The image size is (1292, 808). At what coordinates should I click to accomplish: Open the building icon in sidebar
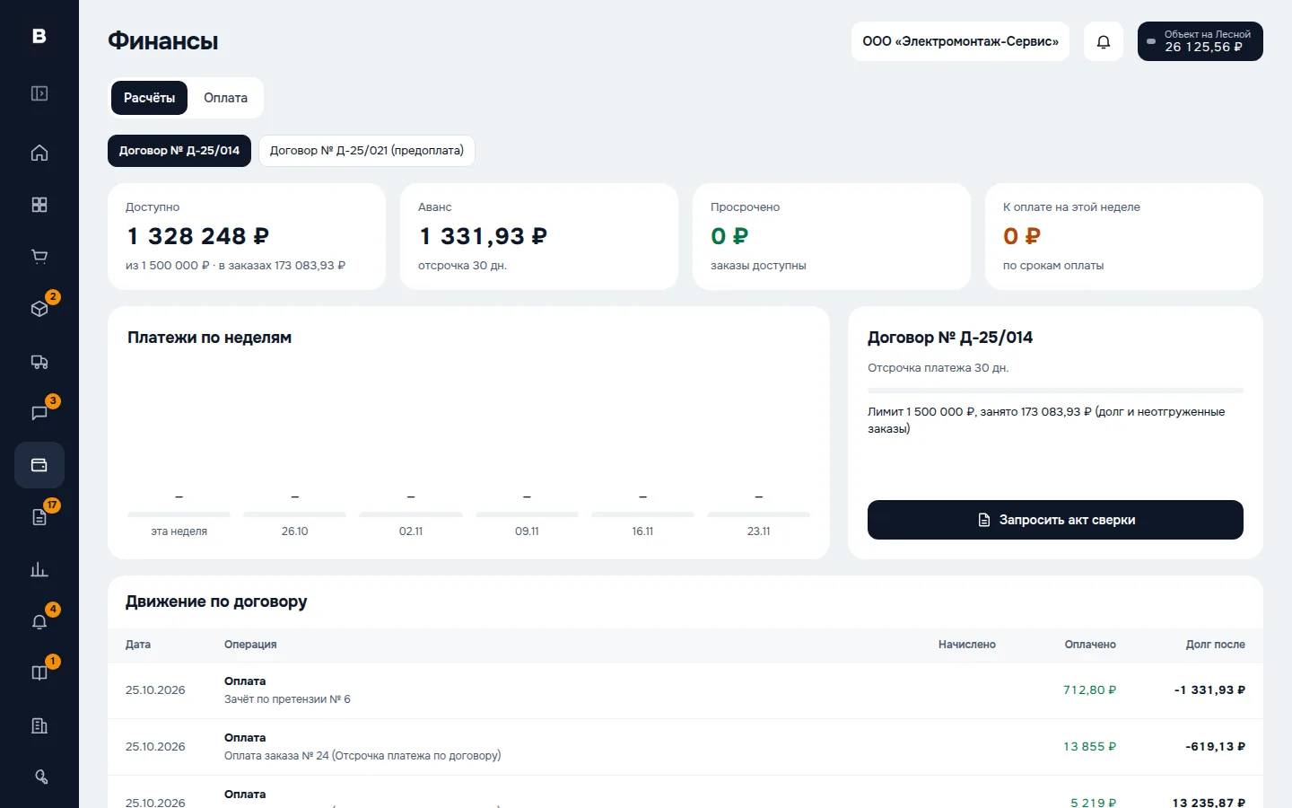click(39, 725)
